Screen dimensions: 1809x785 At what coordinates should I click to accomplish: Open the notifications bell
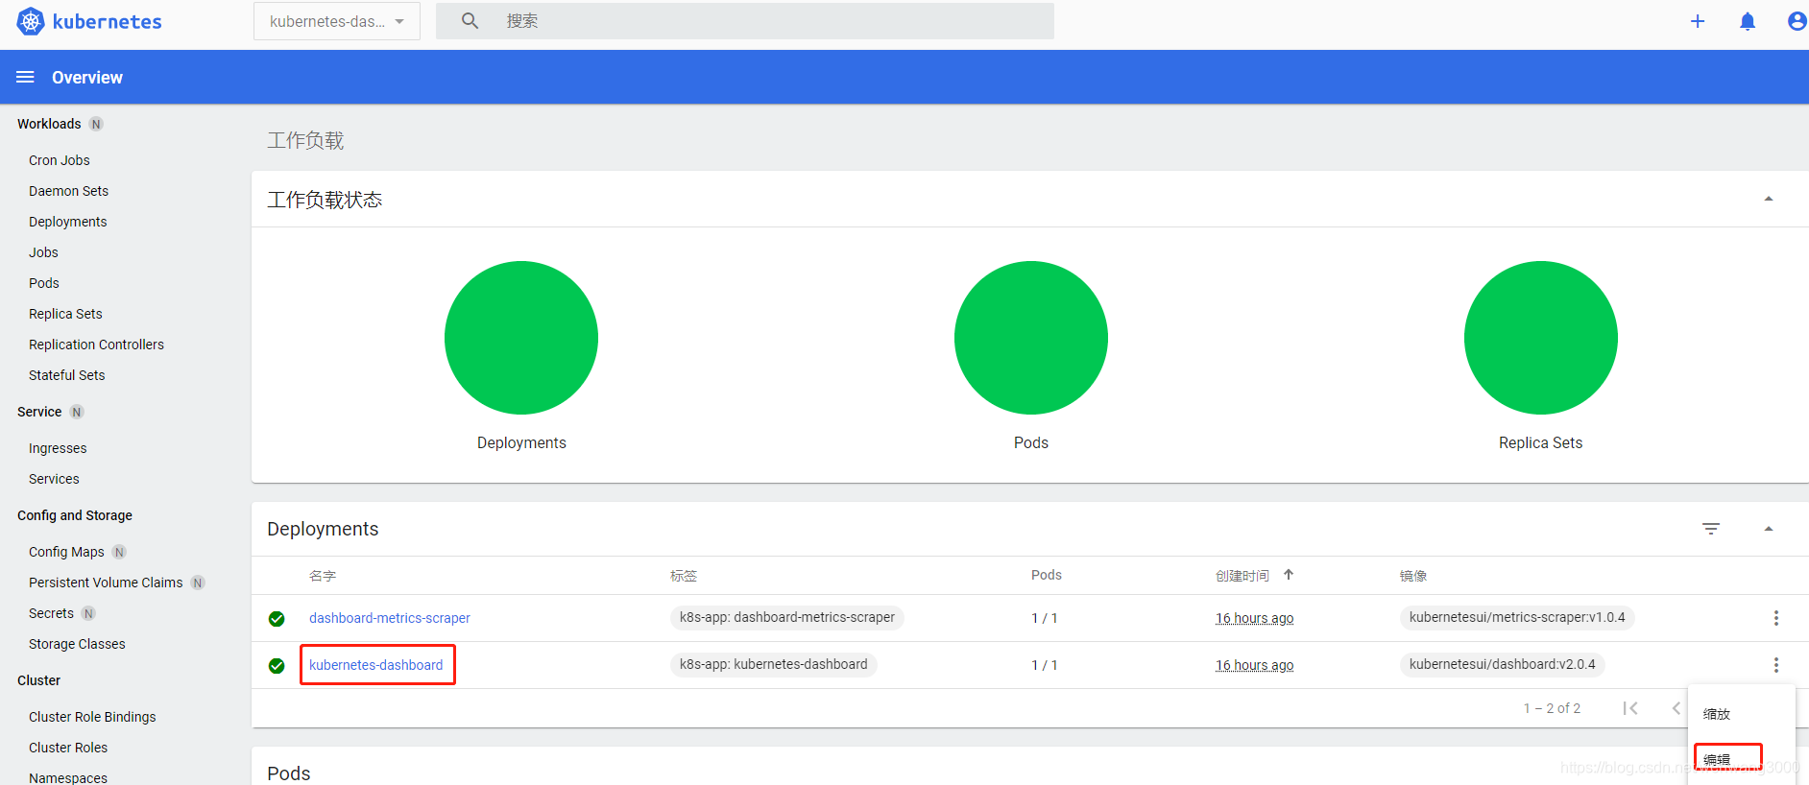pyautogui.click(x=1748, y=21)
